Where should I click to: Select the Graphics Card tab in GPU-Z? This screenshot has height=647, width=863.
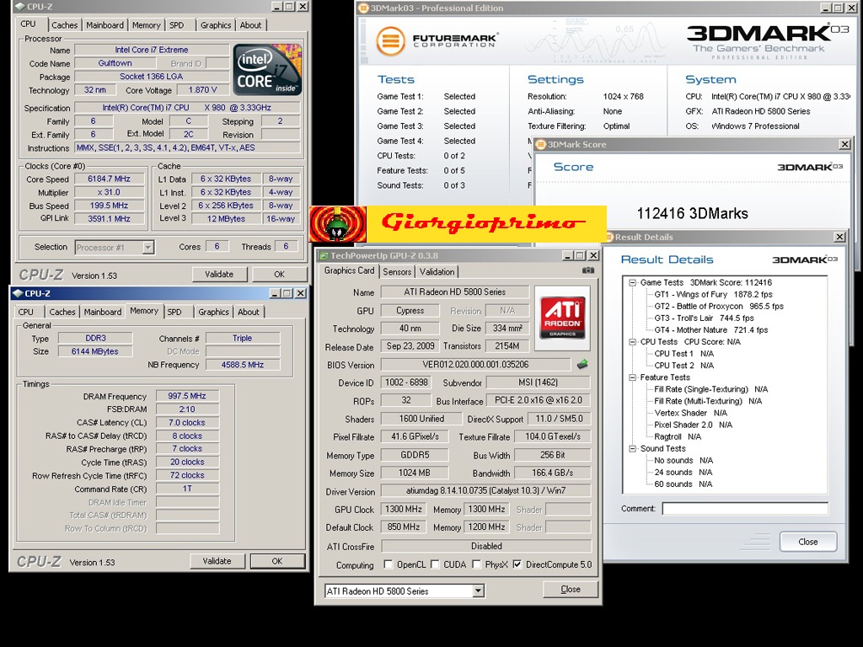(x=349, y=270)
